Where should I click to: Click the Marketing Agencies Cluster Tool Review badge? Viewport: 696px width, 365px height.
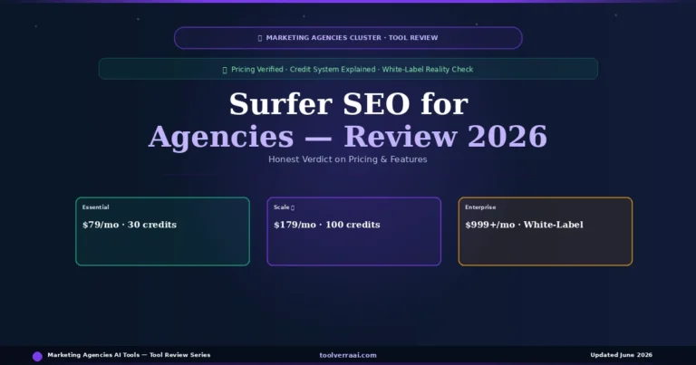[x=348, y=38]
